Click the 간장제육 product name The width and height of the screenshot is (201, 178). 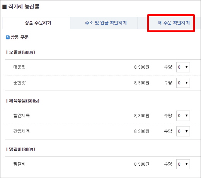22,131
